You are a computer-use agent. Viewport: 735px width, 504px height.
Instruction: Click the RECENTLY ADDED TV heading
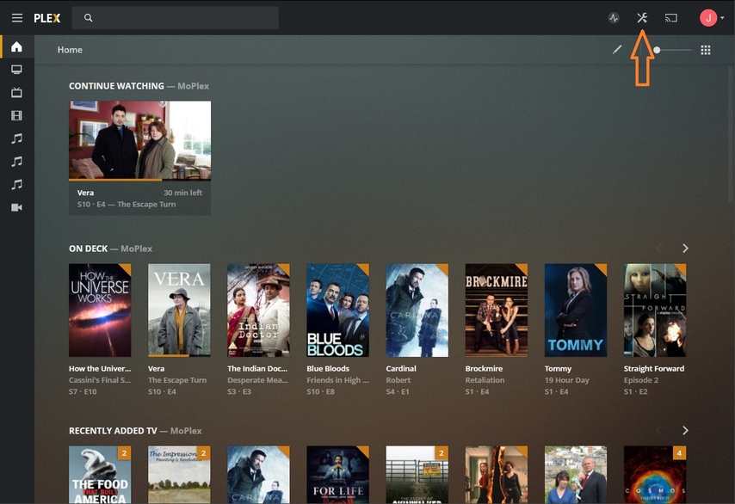[113, 430]
